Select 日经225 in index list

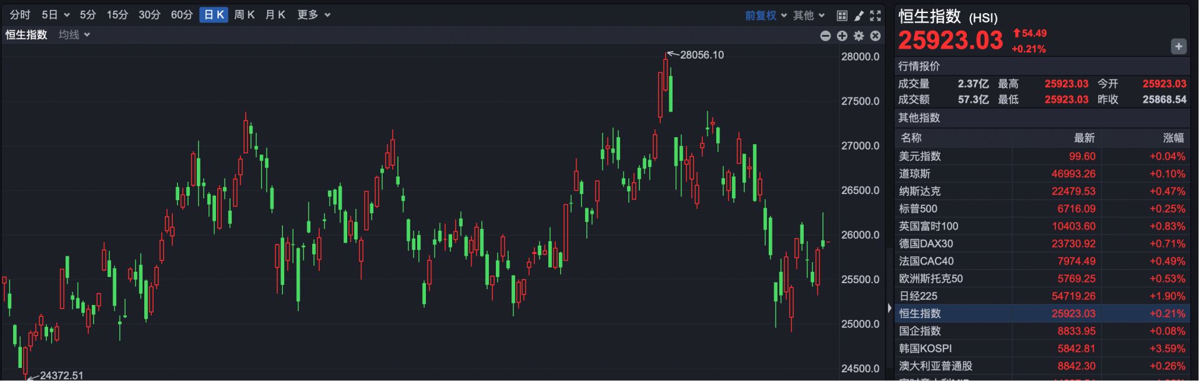(x=918, y=296)
